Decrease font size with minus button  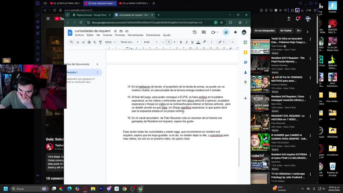[163, 42]
